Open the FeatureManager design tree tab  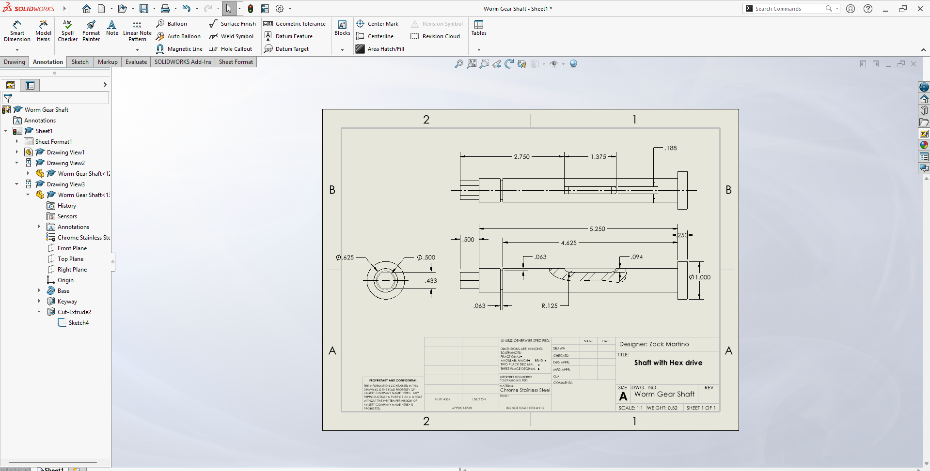coord(11,85)
